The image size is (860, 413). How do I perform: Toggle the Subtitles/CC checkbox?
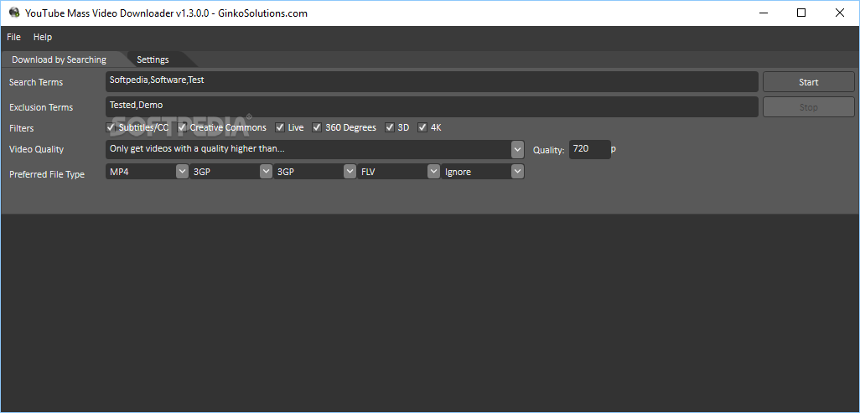(x=111, y=127)
